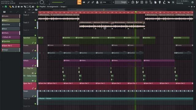Open the Master - Volume clip menu
The width and height of the screenshot is (196, 110).
[x=39, y=98]
